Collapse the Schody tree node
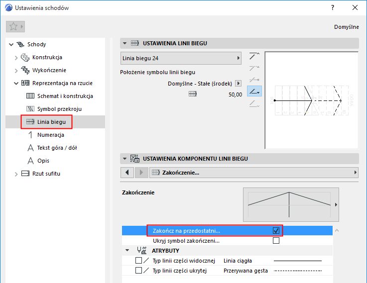The width and height of the screenshot is (367, 283). click(x=11, y=44)
